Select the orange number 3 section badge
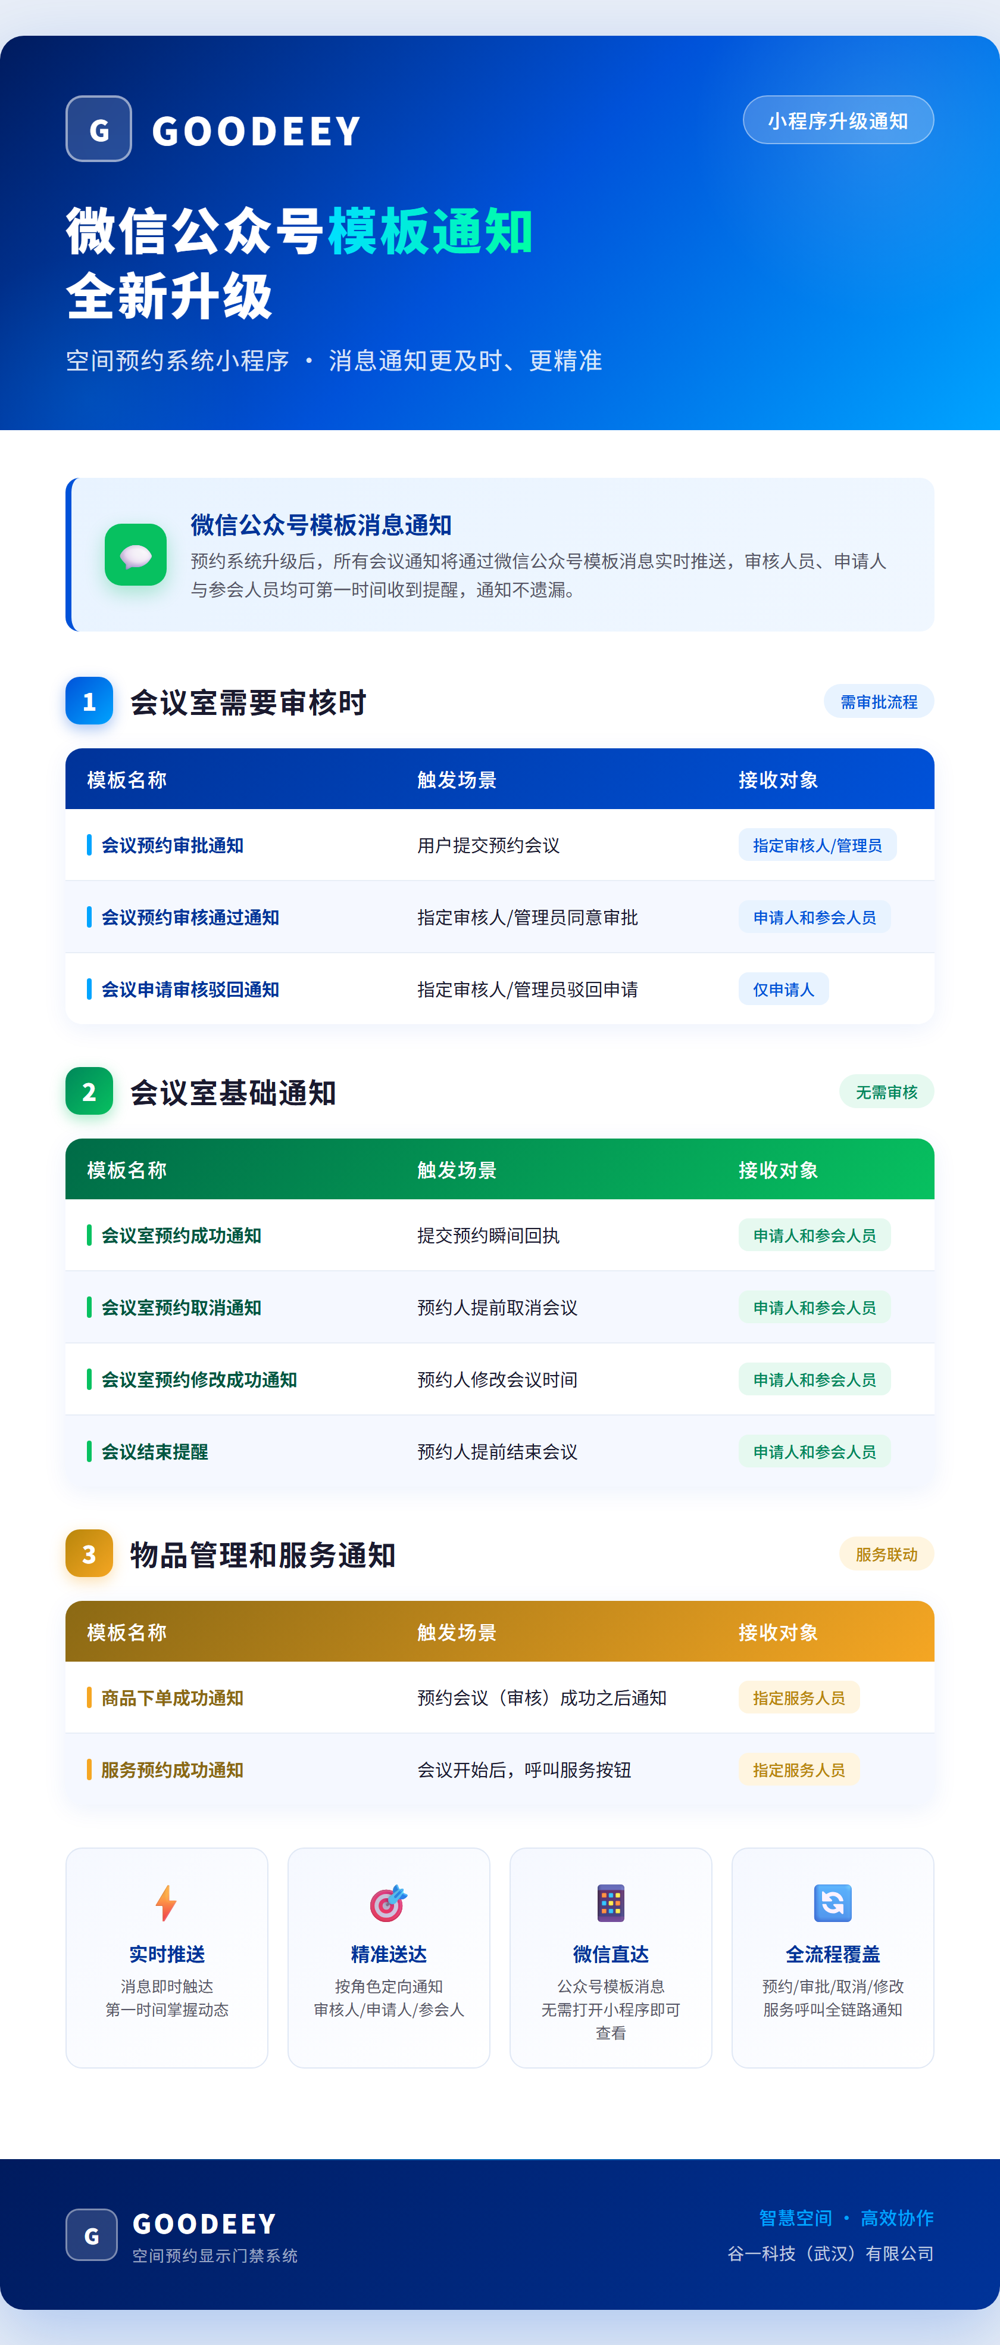 (x=89, y=1553)
